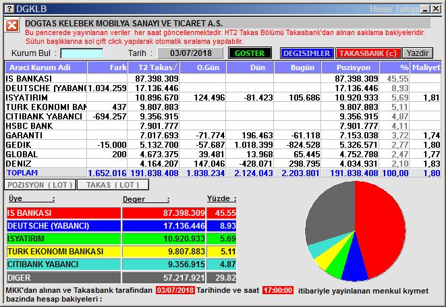Click legend percentage 29.82
Screen dimensions: 446x307
pyautogui.click(x=225, y=277)
